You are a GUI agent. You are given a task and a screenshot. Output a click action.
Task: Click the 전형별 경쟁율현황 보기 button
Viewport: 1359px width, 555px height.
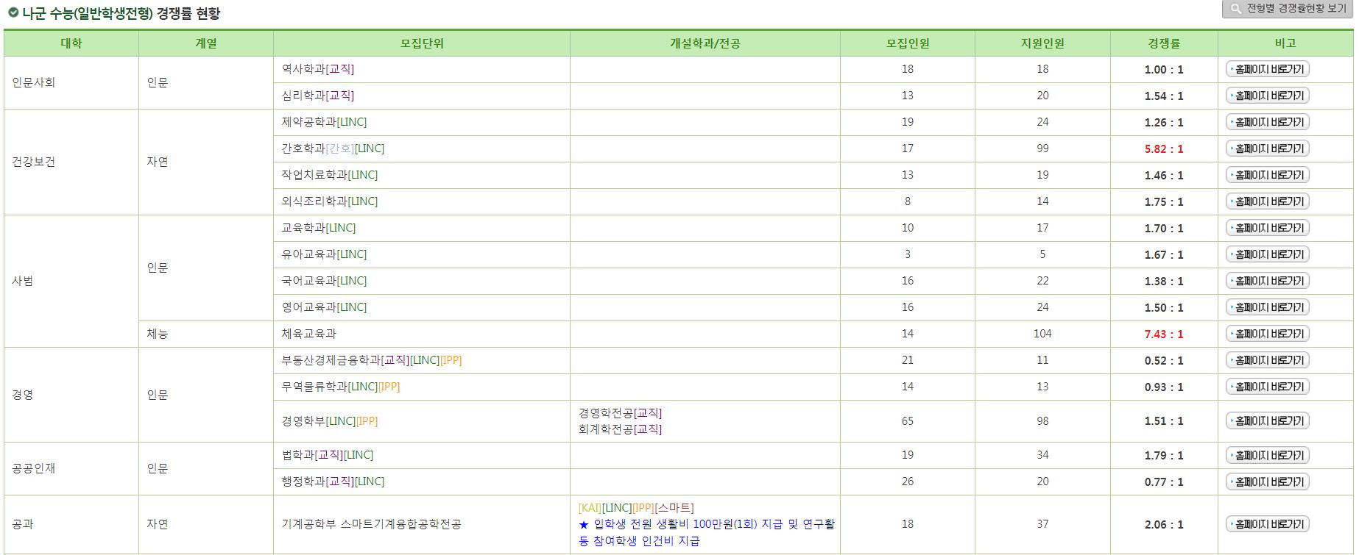click(x=1286, y=9)
